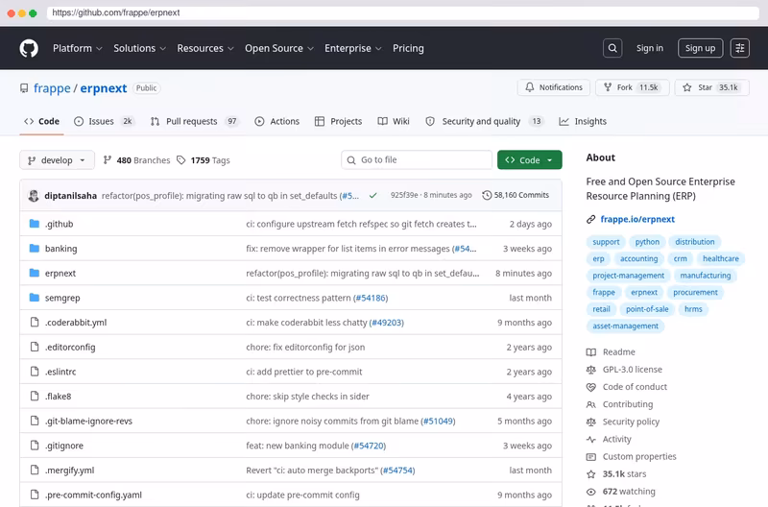The height and width of the screenshot is (507, 768).
Task: Expand the Resources menu
Action: coord(205,49)
